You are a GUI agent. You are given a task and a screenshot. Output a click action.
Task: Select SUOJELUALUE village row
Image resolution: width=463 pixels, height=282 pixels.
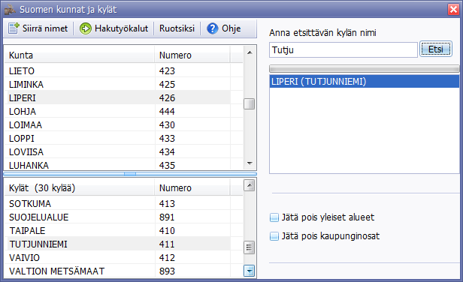117,217
